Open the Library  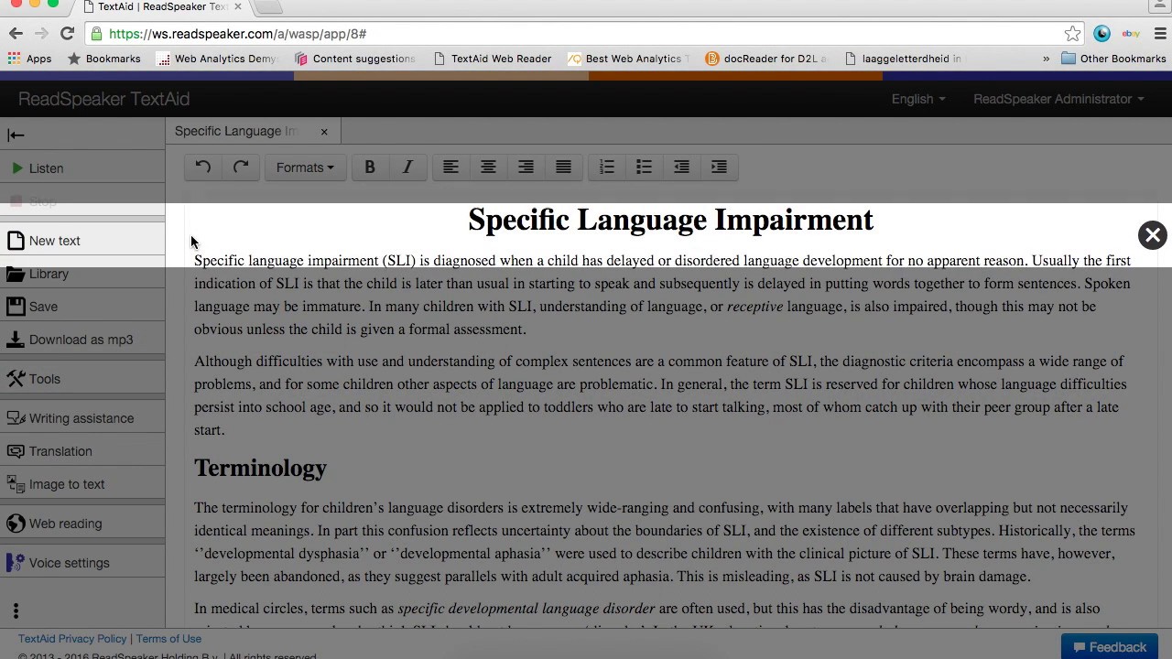click(82, 274)
